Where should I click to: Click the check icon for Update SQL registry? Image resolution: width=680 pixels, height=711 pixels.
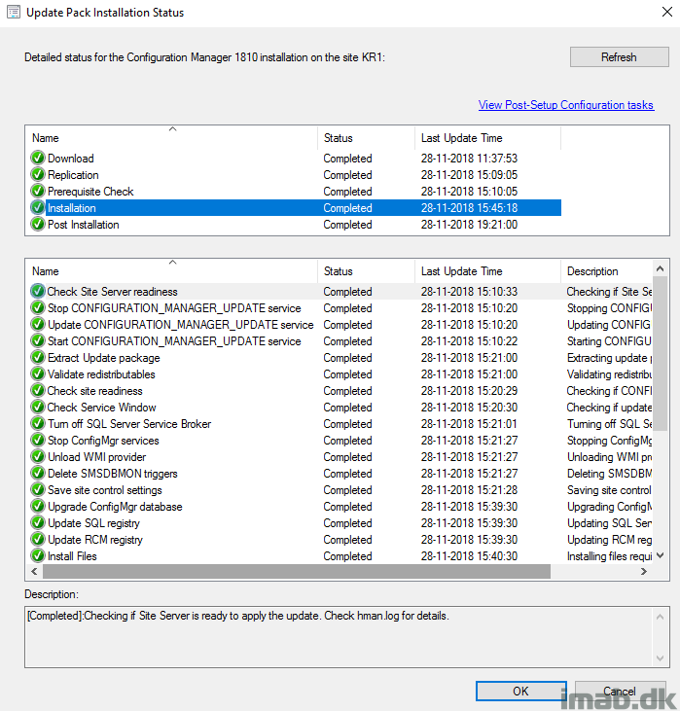(x=38, y=523)
